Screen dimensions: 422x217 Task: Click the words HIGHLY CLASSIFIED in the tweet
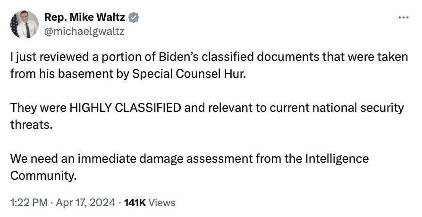point(125,108)
